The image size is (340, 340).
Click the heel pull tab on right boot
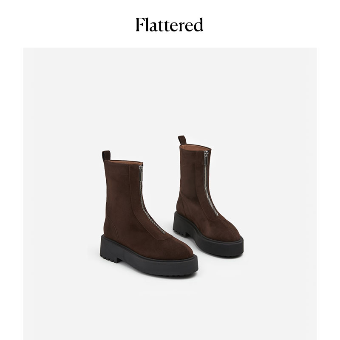tap(182, 140)
